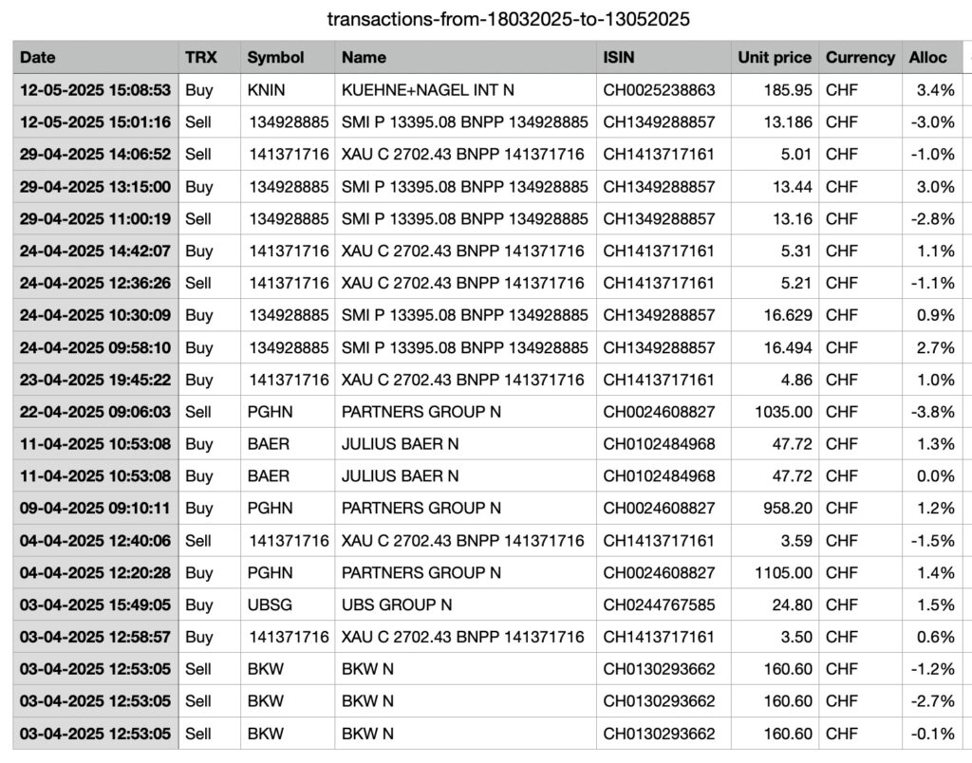Select the Currency column header
The image size is (972, 763).
(860, 57)
